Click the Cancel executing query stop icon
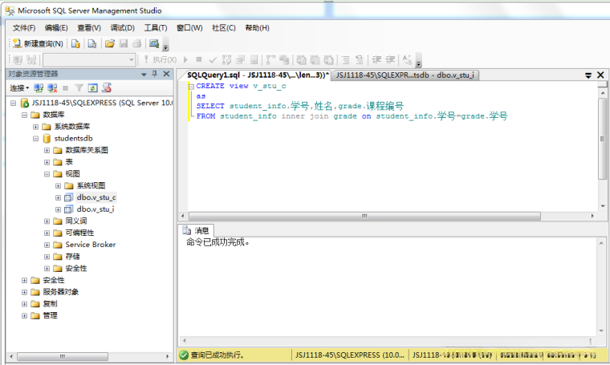 pyautogui.click(x=199, y=59)
